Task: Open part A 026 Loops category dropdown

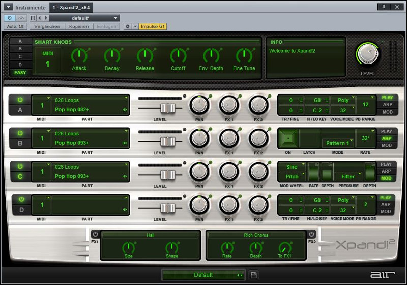Action: click(x=91, y=100)
